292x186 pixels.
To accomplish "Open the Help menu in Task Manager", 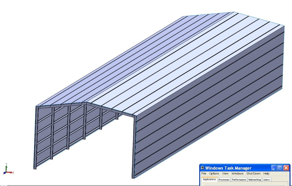I will tap(266, 174).
